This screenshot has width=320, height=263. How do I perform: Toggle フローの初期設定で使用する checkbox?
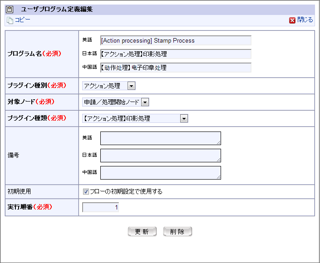point(86,192)
